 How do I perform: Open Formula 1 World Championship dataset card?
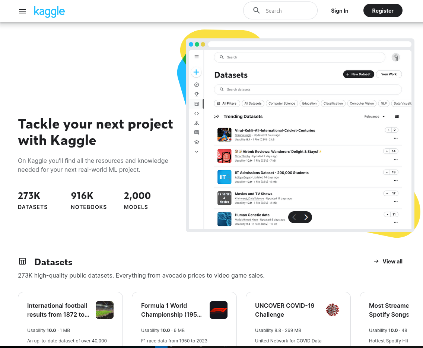(184, 319)
